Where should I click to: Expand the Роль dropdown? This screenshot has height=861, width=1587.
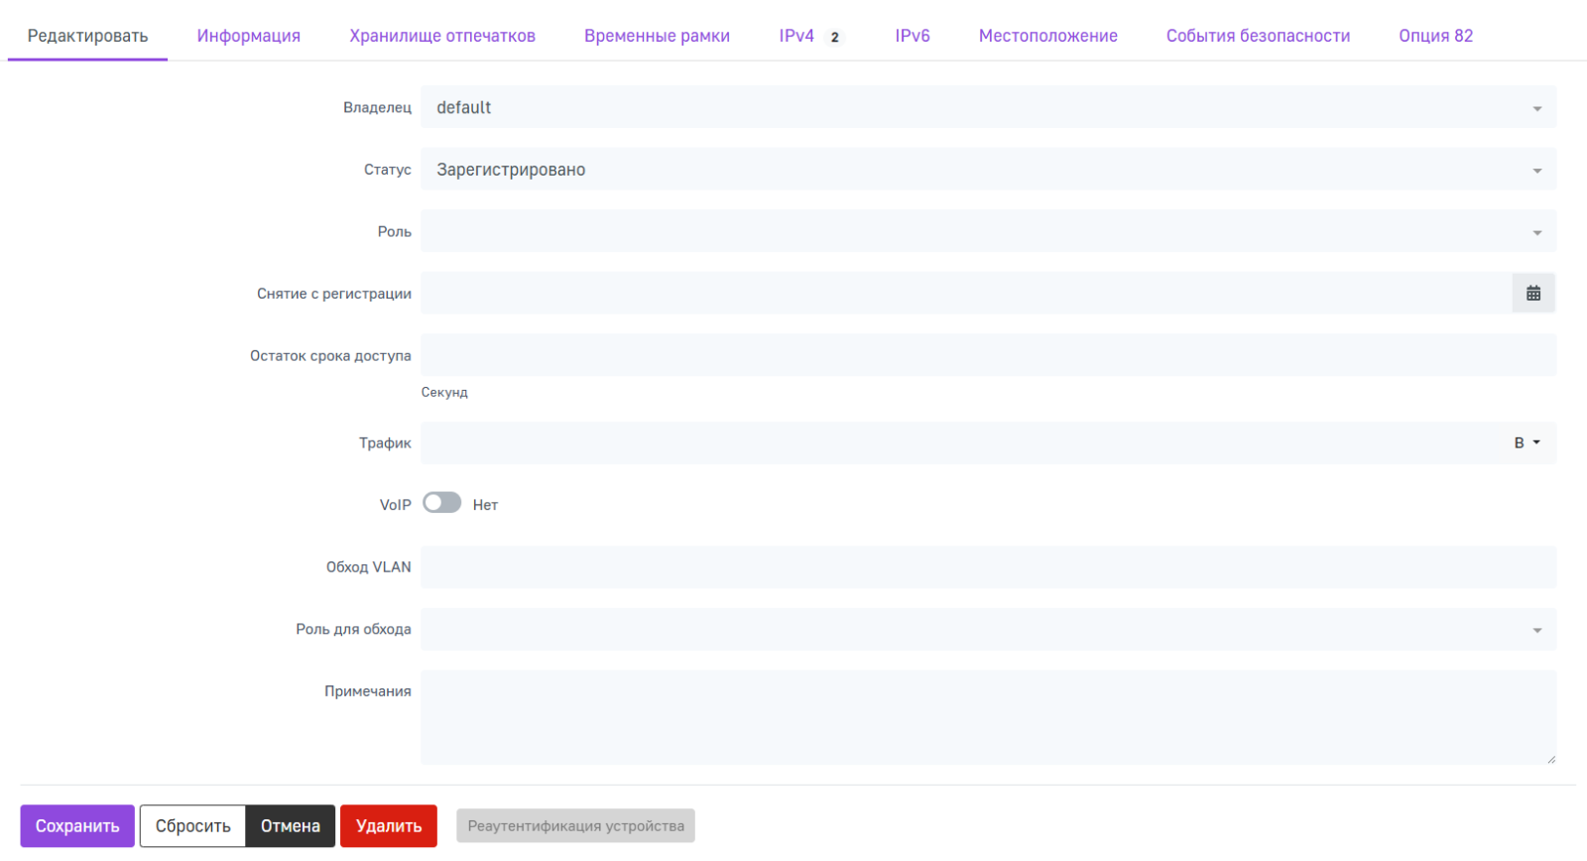(987, 232)
